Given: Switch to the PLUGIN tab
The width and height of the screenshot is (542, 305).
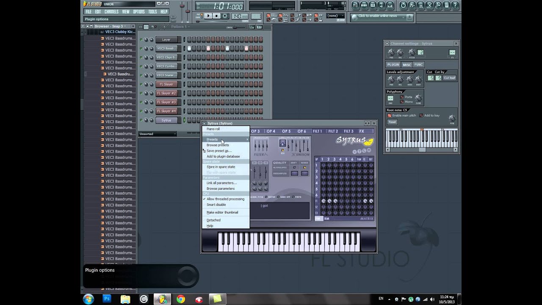Looking at the screenshot, I should click(393, 65).
